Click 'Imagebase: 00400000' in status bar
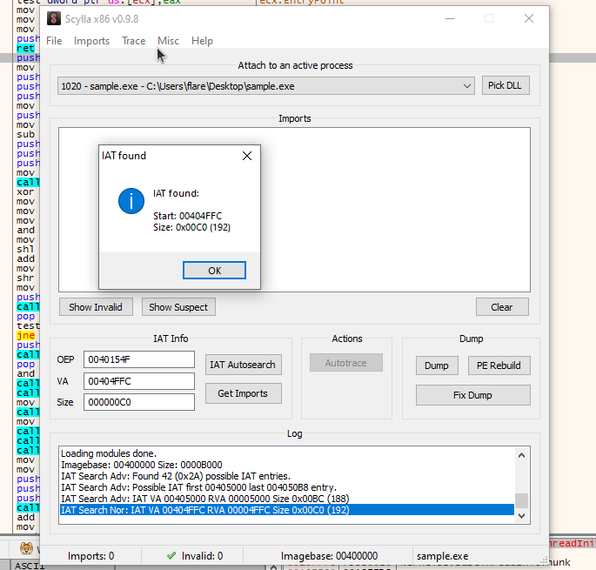 [329, 556]
